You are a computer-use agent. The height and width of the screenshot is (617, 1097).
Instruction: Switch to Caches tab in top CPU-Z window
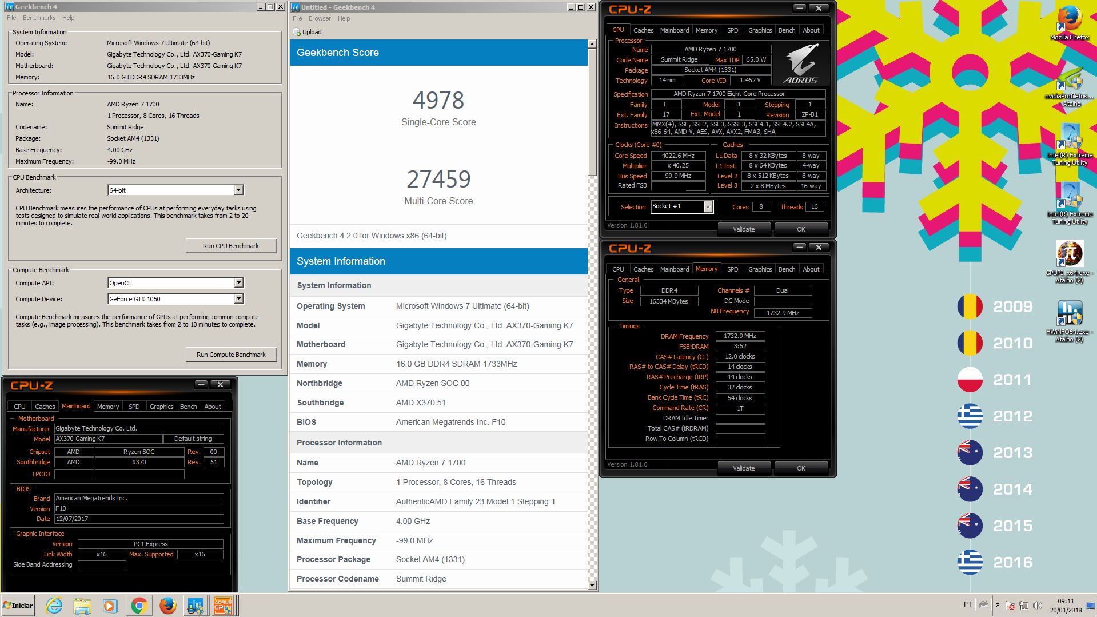coord(643,30)
